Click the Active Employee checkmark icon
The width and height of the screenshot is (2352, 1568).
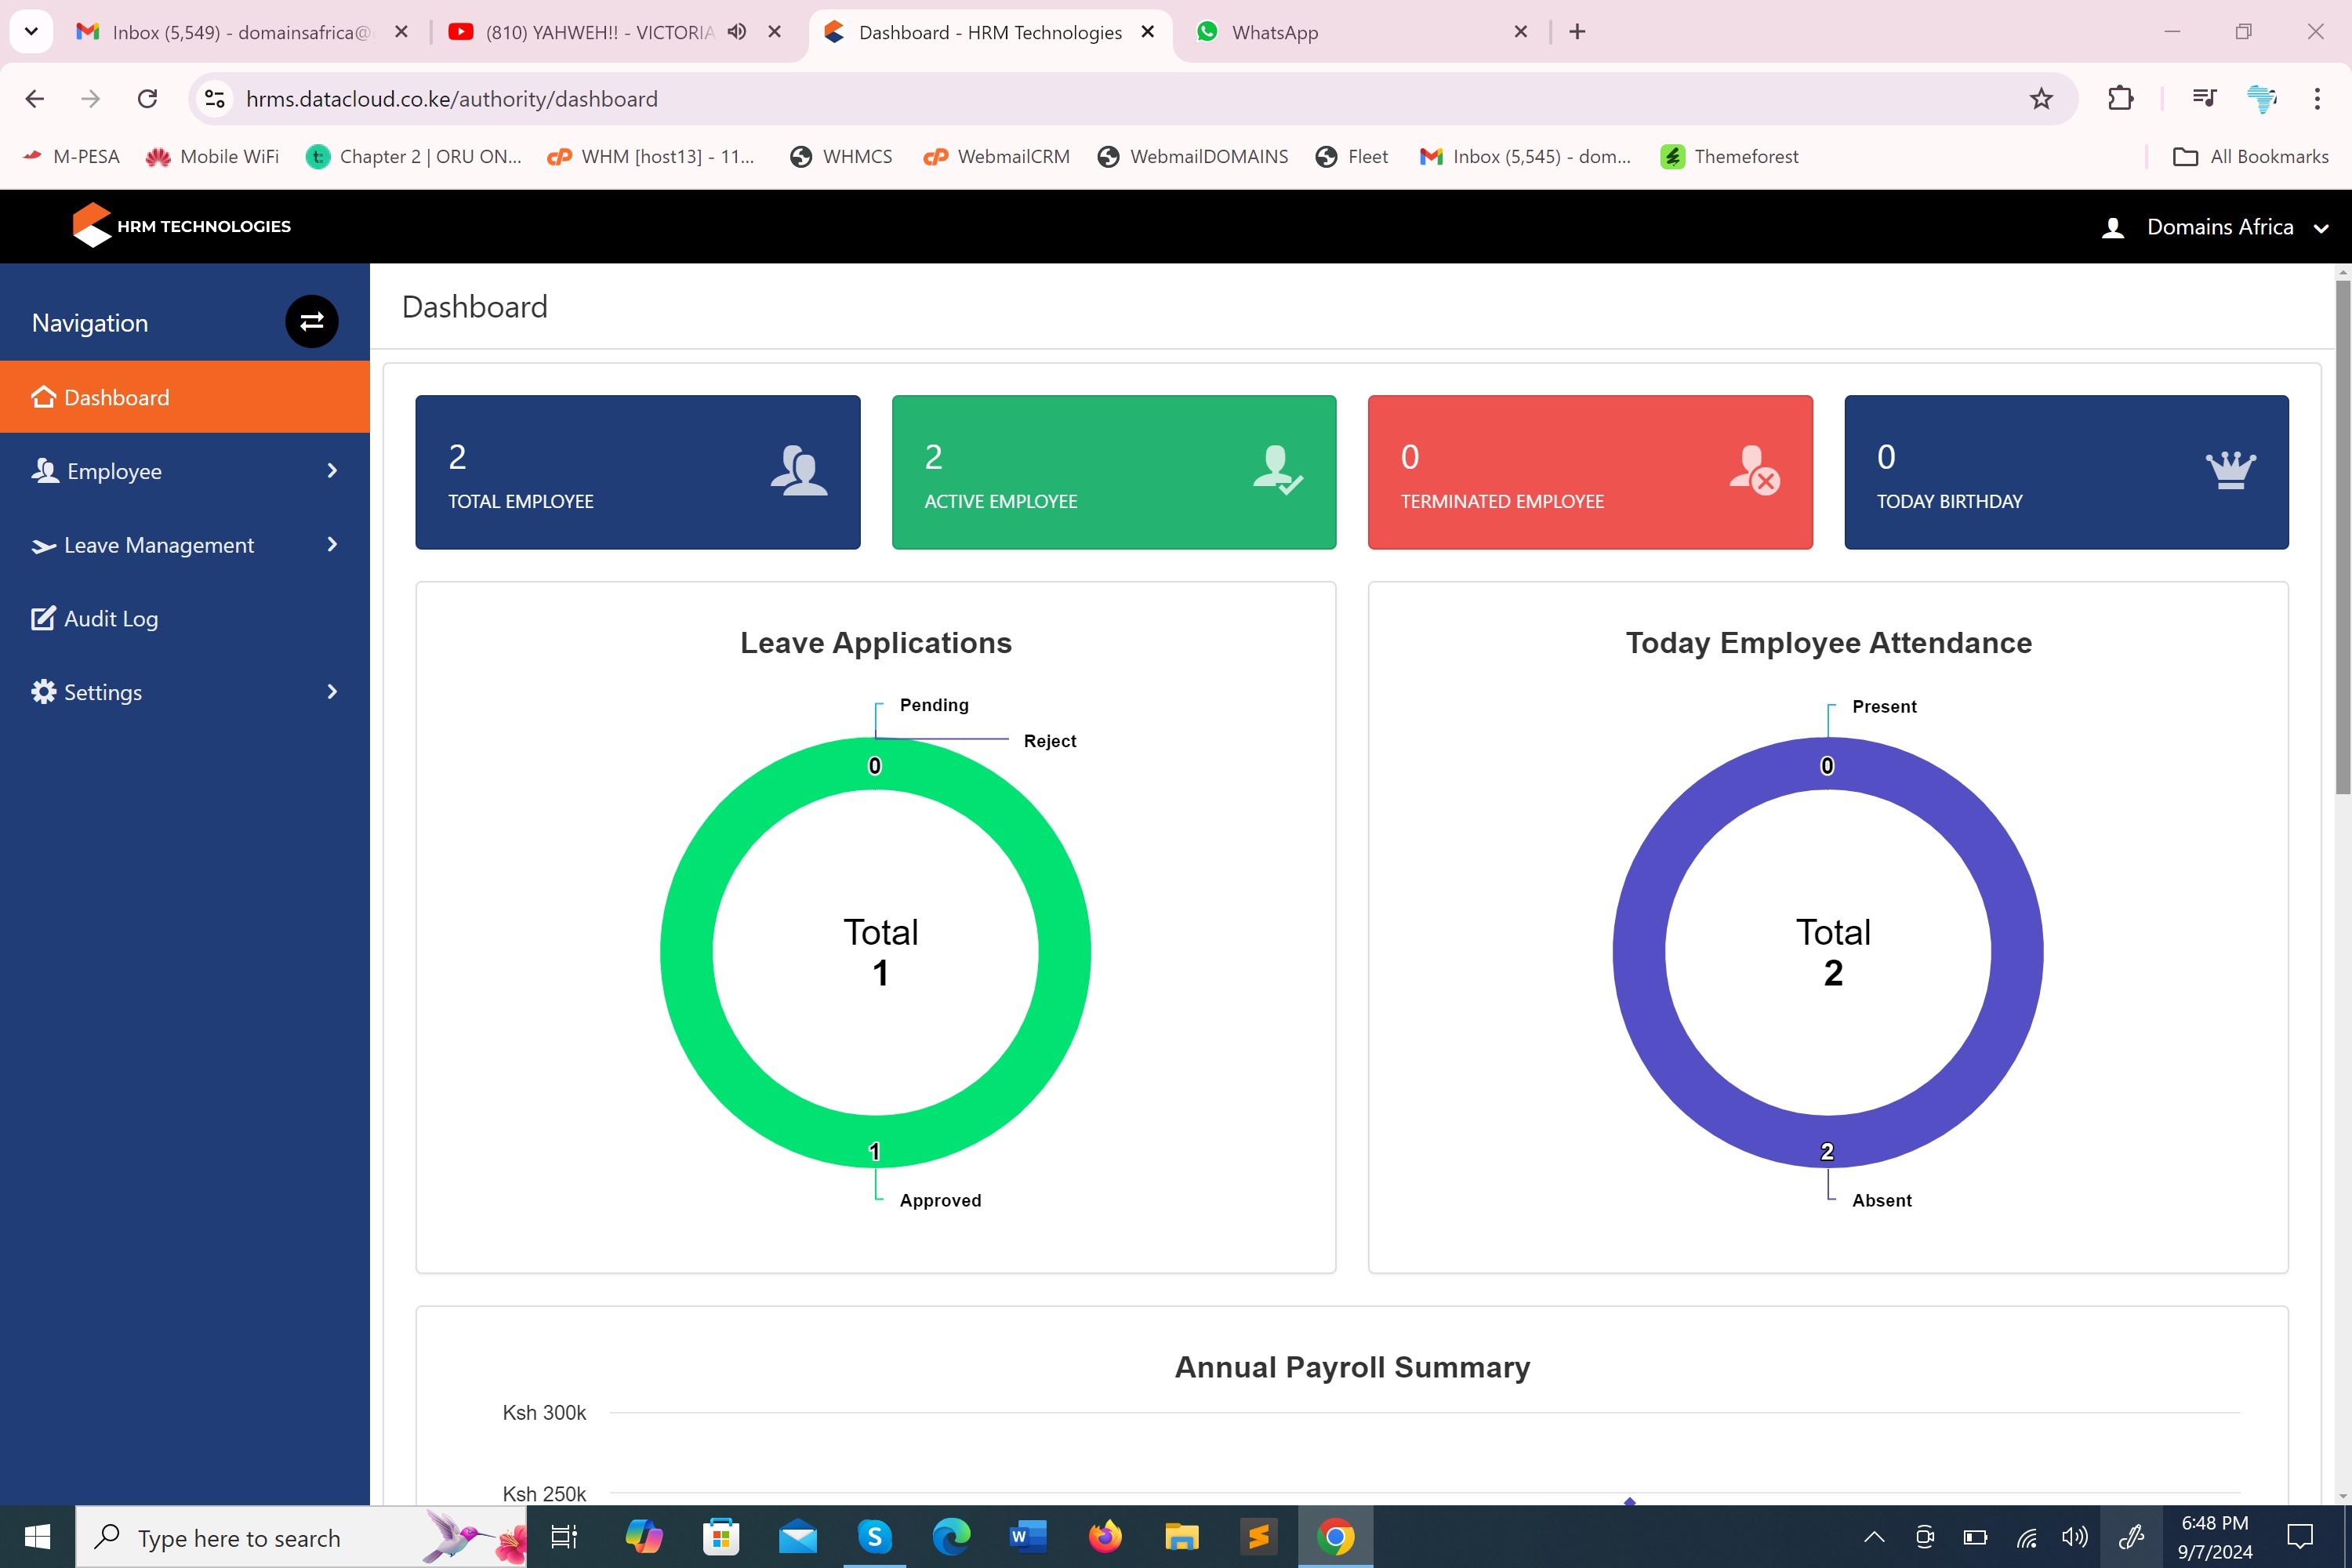tap(1277, 470)
